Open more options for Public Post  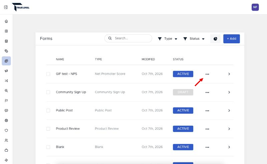pos(207,111)
